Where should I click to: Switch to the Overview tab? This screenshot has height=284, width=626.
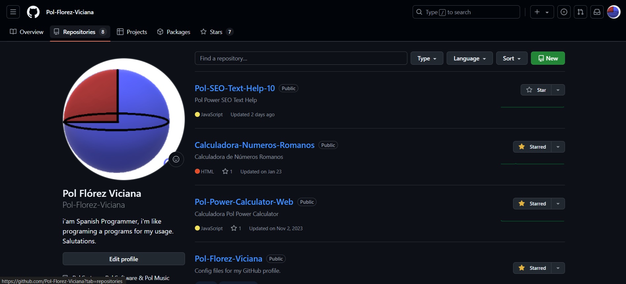27,32
